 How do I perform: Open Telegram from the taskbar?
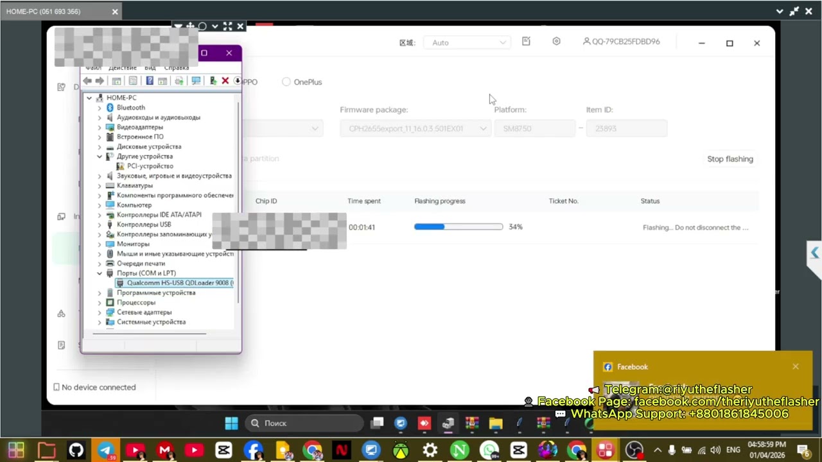point(106,450)
